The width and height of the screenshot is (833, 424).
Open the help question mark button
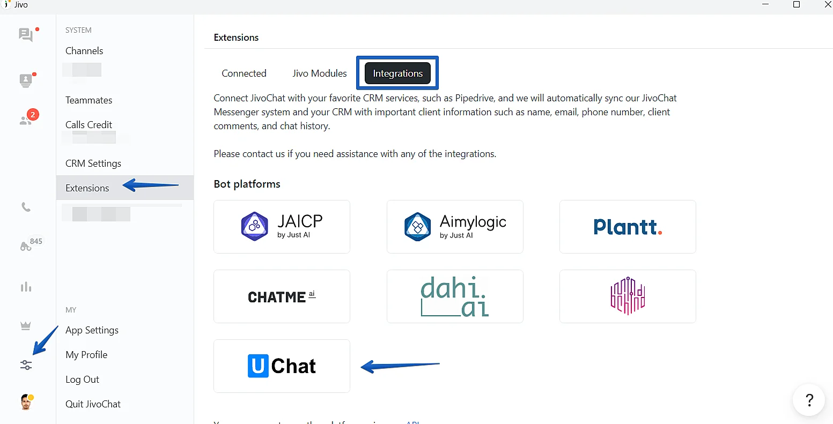point(809,400)
